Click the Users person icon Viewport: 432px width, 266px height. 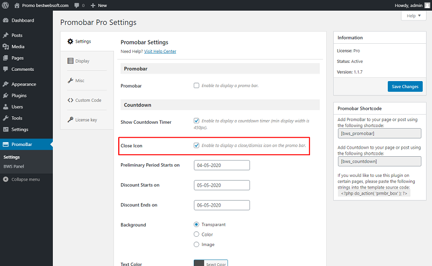pyautogui.click(x=5, y=107)
